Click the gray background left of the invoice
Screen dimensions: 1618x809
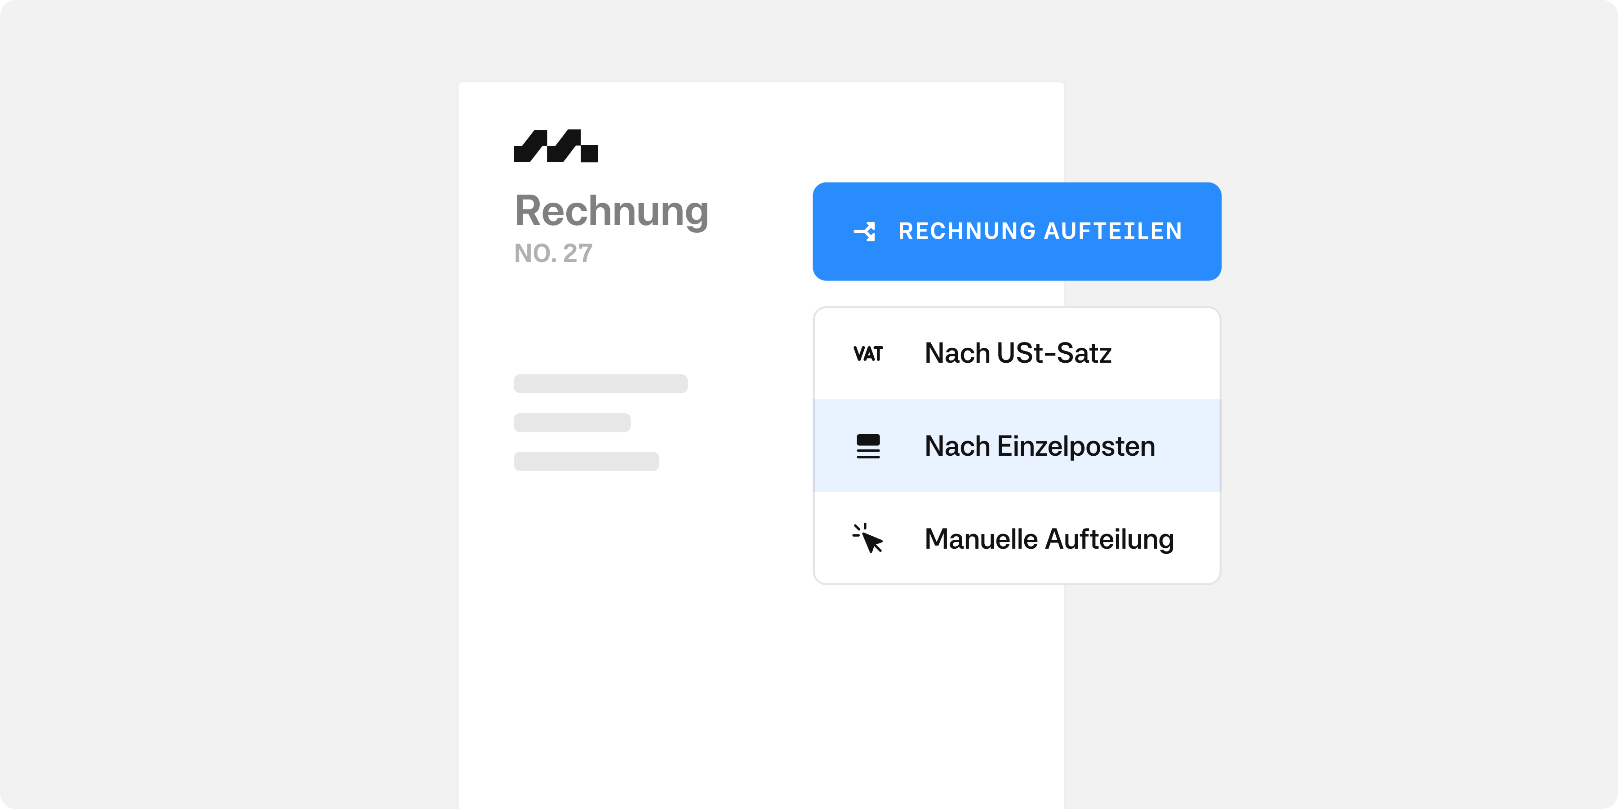[x=226, y=402]
